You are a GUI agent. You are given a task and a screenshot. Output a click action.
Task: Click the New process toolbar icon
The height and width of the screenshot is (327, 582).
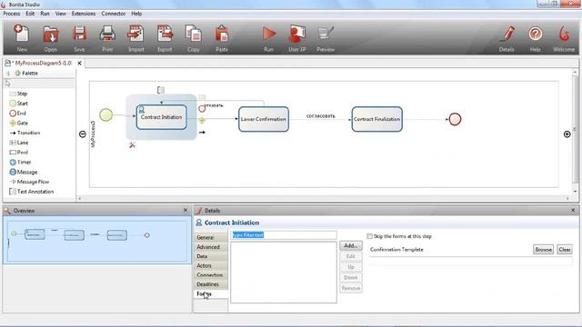pos(22,37)
